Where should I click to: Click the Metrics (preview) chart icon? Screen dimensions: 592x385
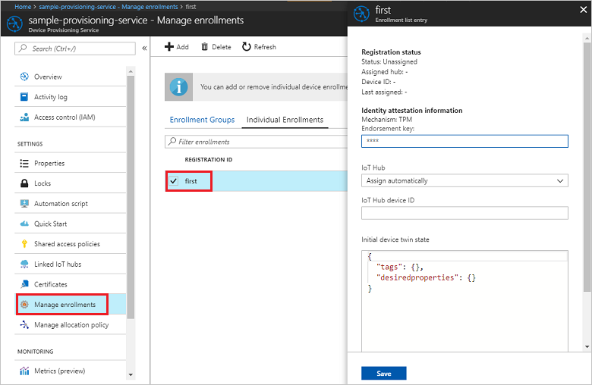pyautogui.click(x=24, y=371)
